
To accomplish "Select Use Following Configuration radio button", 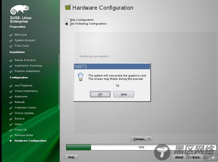I will pyautogui.click(x=67, y=24).
